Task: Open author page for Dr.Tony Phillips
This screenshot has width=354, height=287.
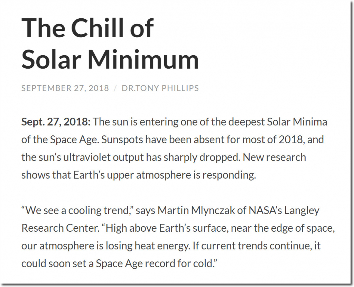Action: pos(160,88)
